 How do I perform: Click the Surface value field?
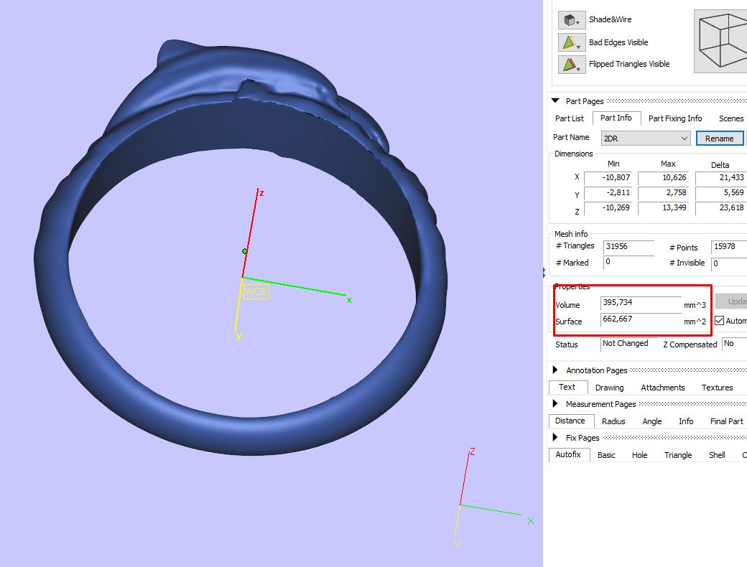pyautogui.click(x=641, y=319)
